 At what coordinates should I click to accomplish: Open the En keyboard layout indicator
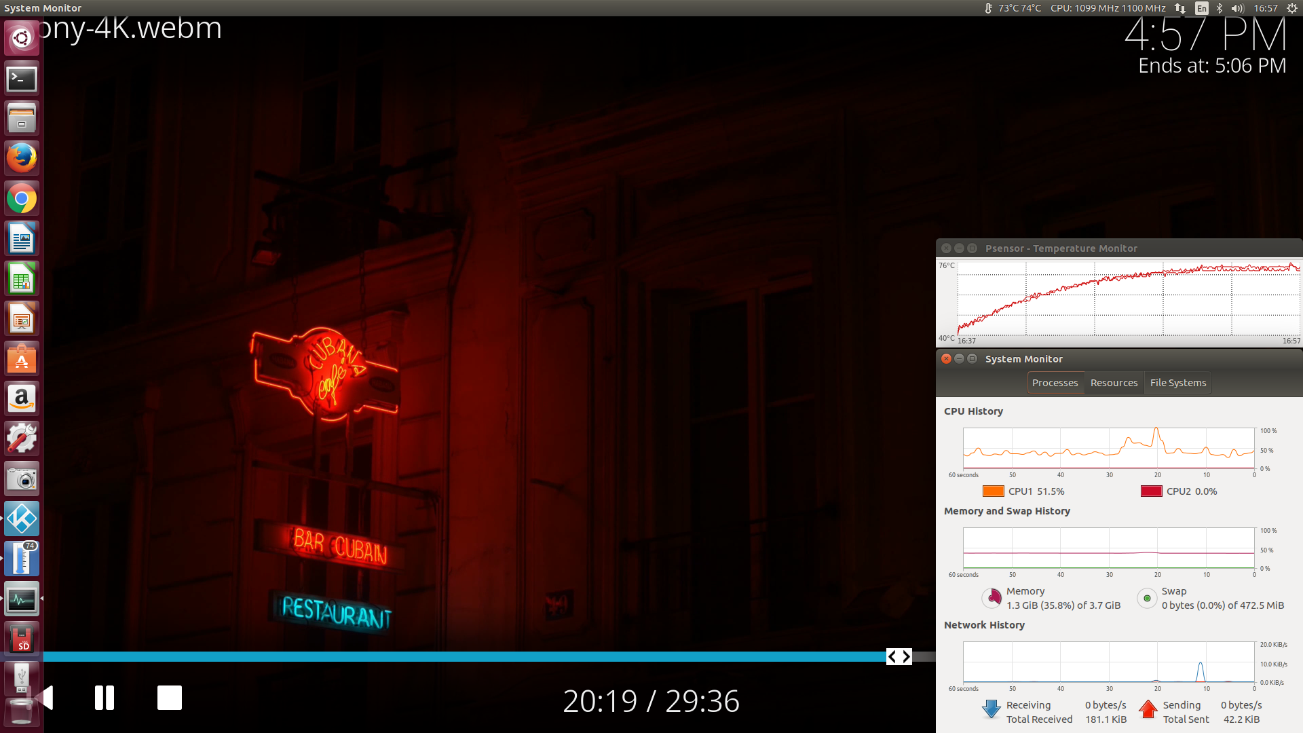(1202, 8)
